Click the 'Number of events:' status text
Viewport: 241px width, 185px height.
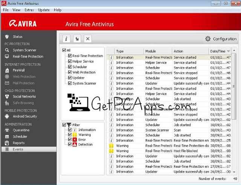(212, 179)
